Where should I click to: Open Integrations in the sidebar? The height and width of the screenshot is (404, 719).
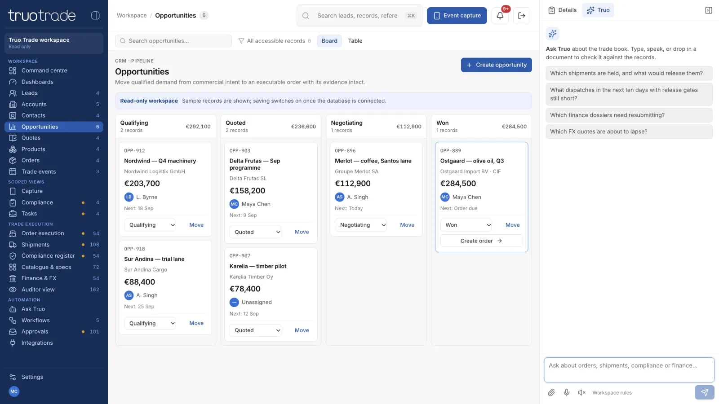pos(54,343)
